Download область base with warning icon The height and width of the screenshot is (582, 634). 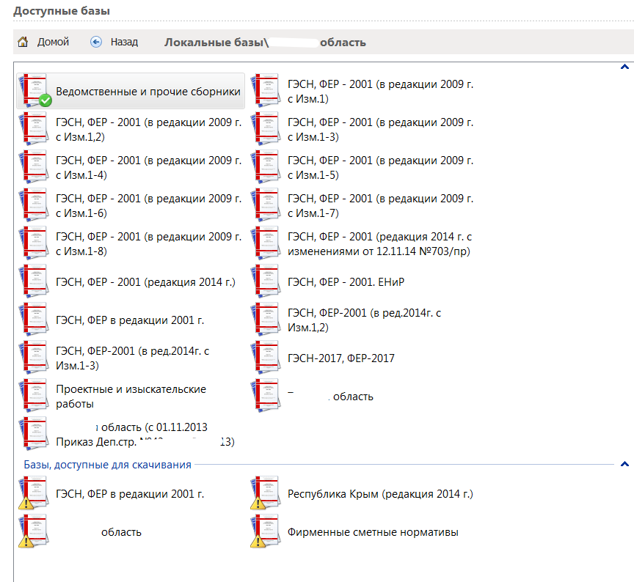pyautogui.click(x=34, y=531)
